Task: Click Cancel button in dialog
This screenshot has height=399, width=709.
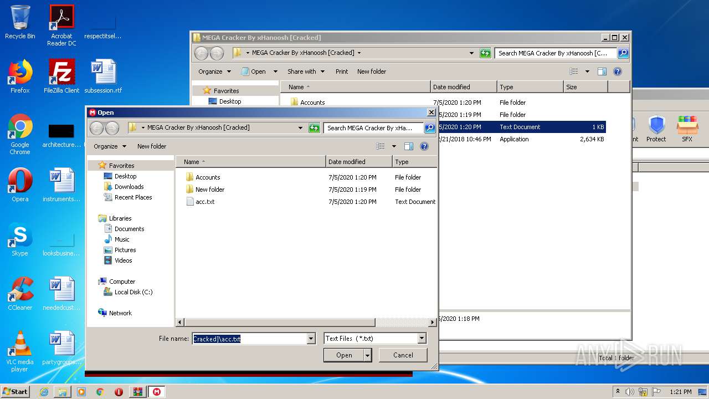Action: tap(403, 355)
